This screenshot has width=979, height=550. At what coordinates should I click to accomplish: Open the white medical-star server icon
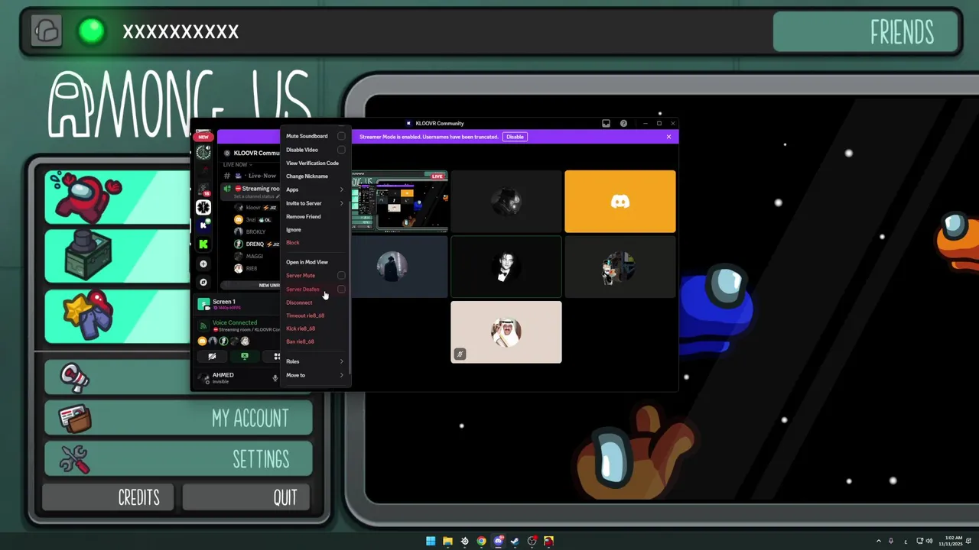[203, 207]
